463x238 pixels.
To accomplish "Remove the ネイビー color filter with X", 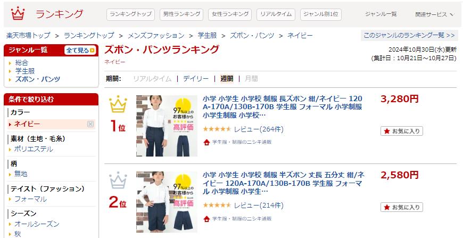I will pos(90,124).
